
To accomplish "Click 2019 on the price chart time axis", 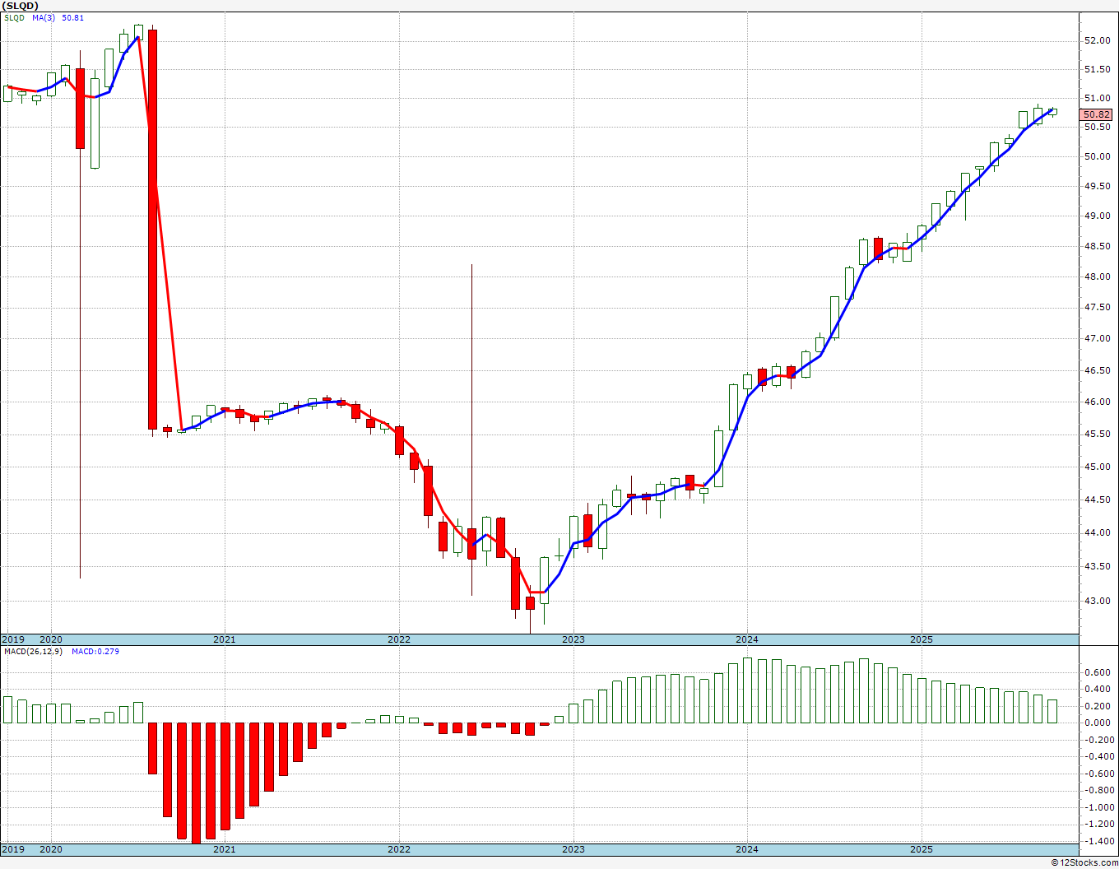I will click(12, 639).
